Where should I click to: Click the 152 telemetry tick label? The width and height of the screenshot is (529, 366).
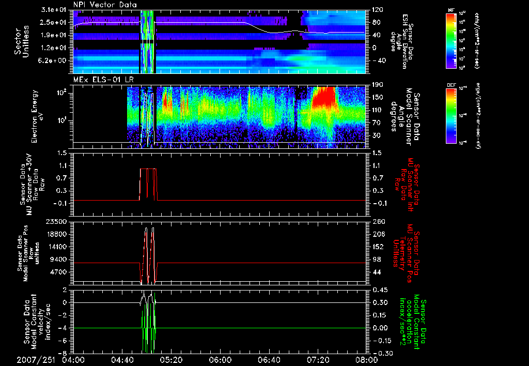(378, 247)
